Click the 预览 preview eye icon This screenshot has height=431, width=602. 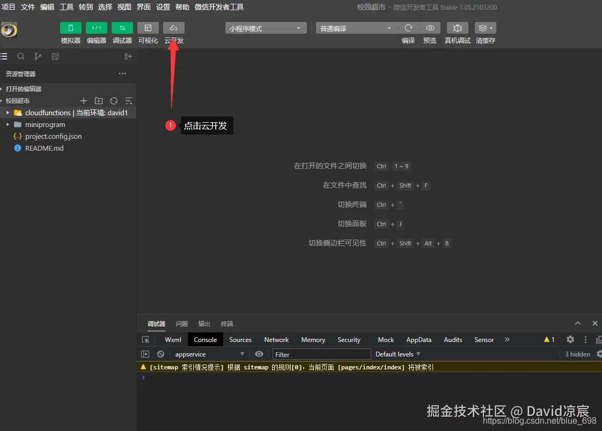tap(429, 27)
